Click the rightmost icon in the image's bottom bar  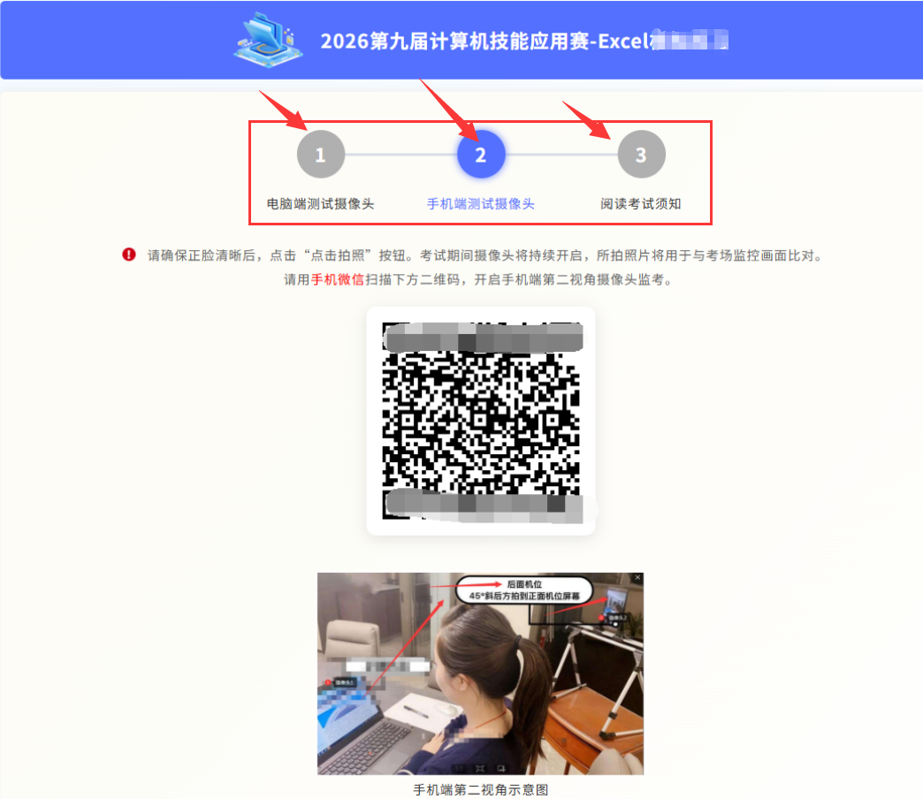tap(501, 767)
